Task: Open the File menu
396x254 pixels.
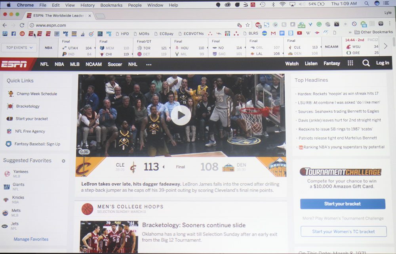Action: tap(43, 5)
